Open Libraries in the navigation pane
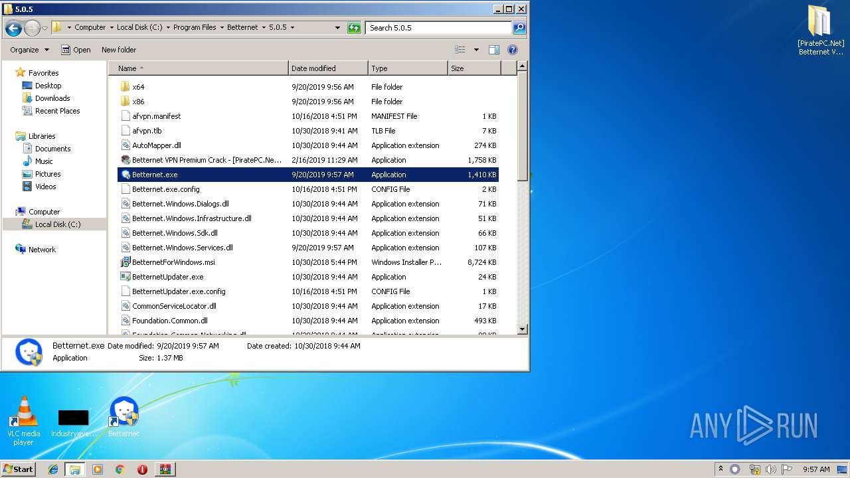The image size is (850, 478). tap(42, 136)
